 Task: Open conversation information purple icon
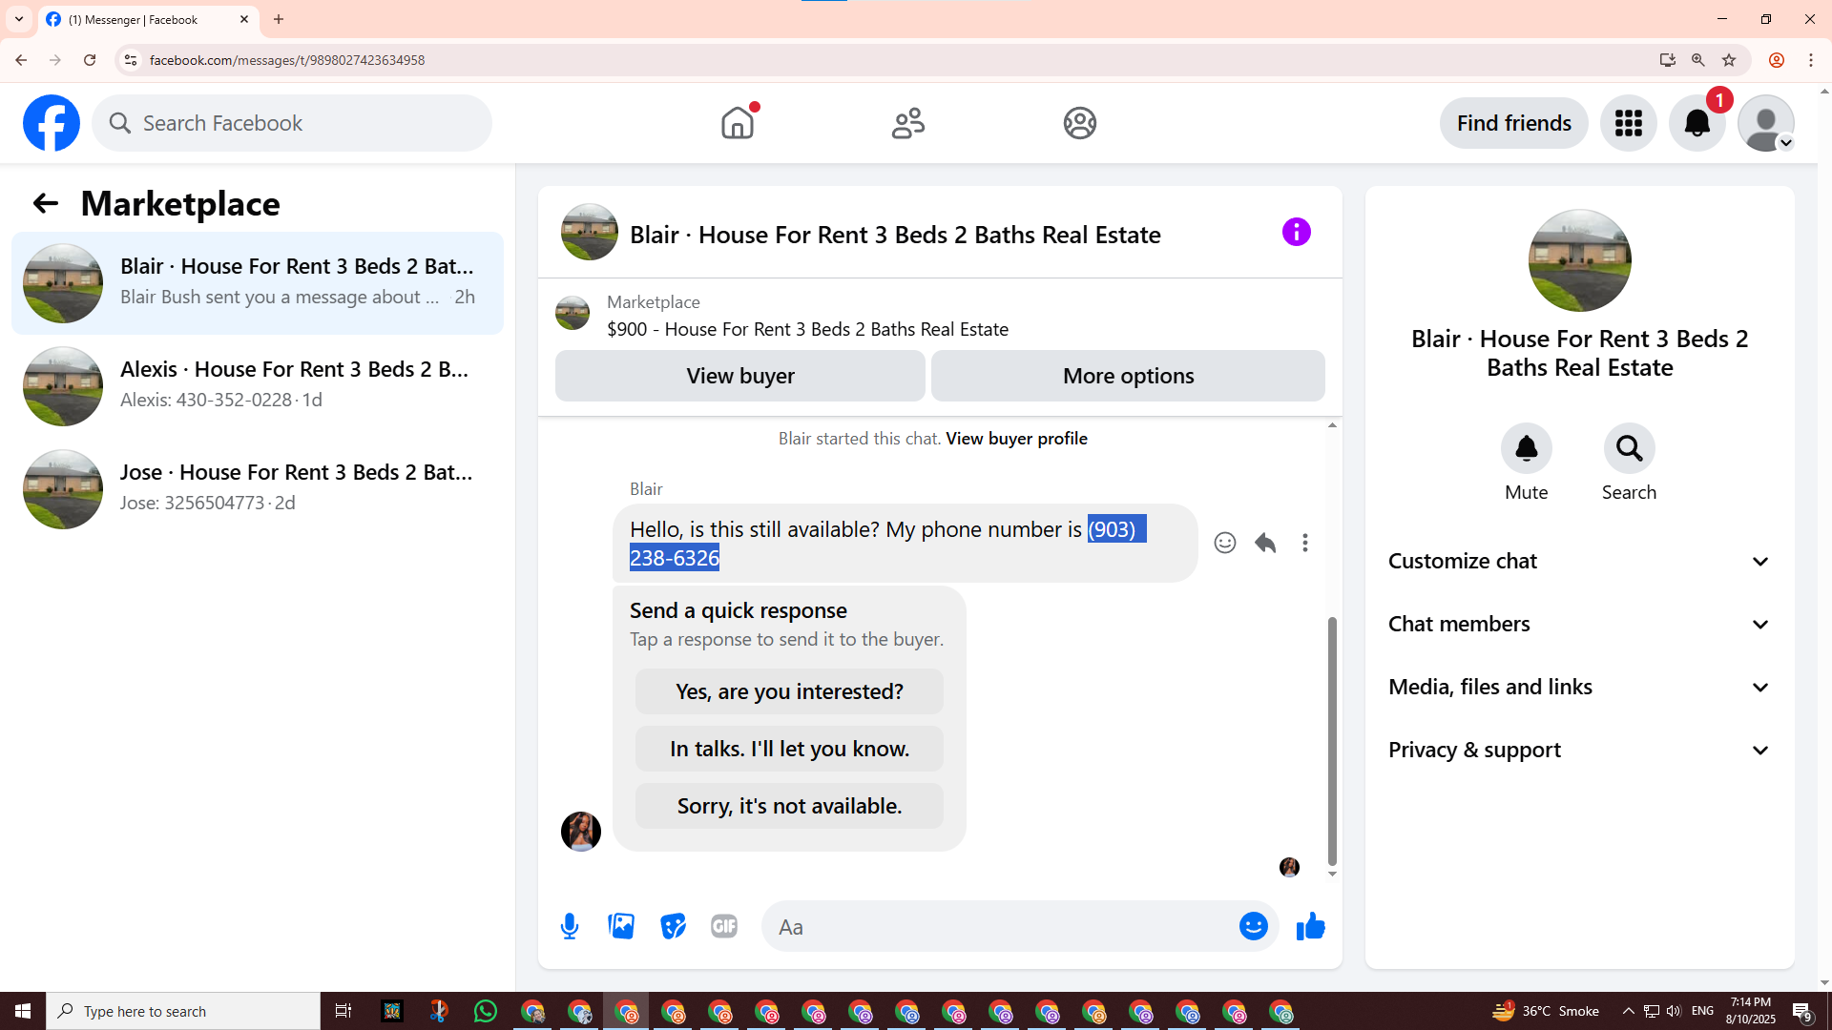1296,232
